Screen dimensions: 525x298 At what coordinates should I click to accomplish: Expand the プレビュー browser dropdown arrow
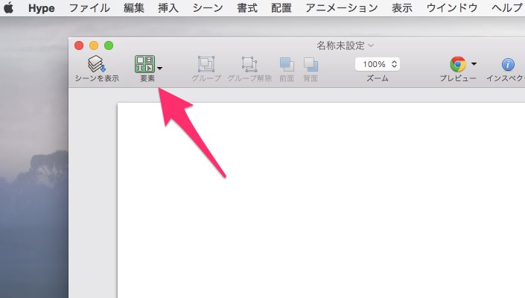click(x=474, y=63)
